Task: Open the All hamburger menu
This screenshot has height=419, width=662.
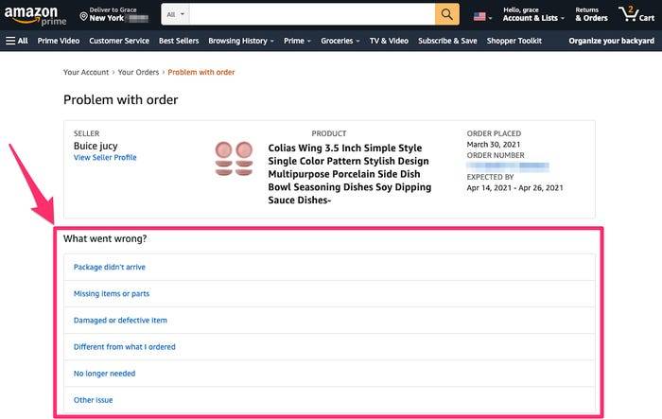Action: coord(17,41)
